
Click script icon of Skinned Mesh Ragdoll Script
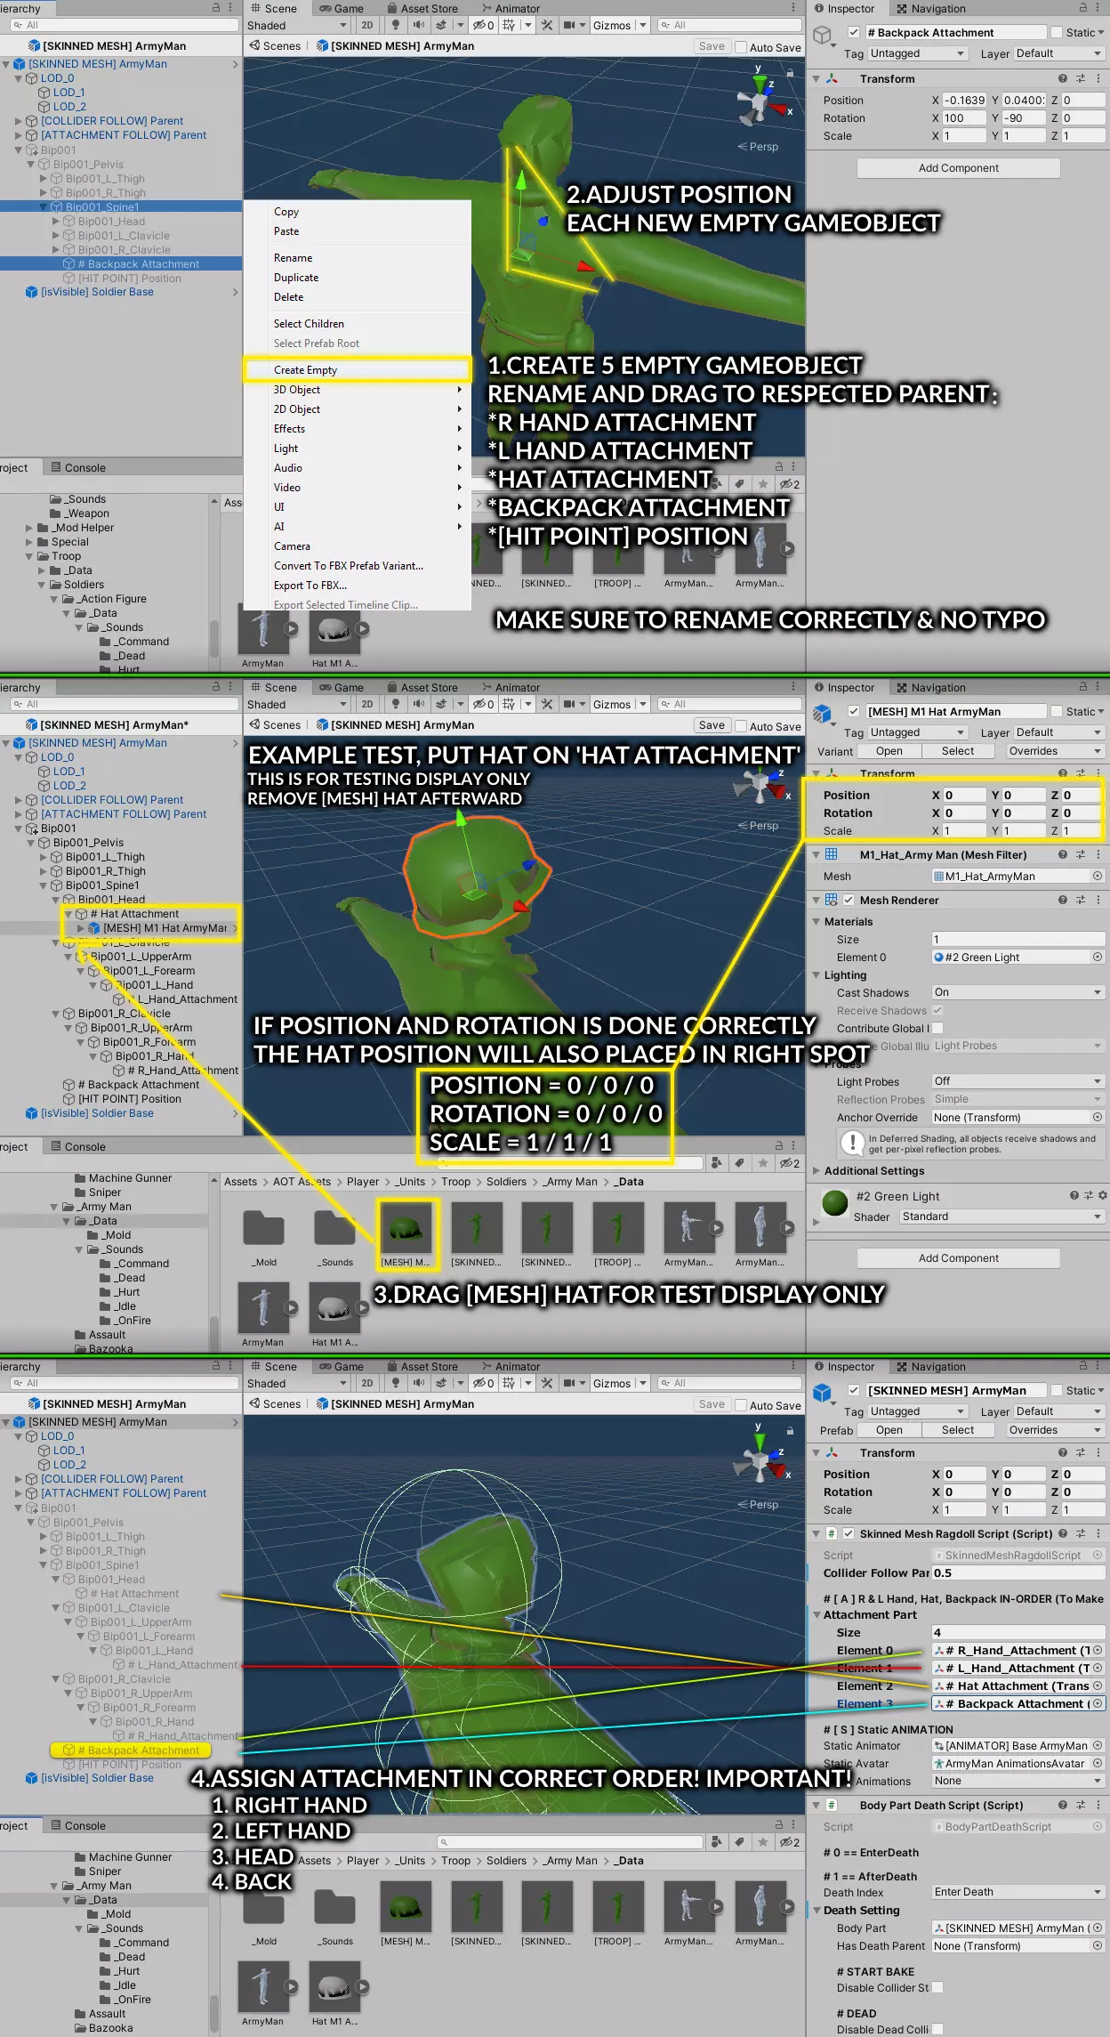point(832,1533)
